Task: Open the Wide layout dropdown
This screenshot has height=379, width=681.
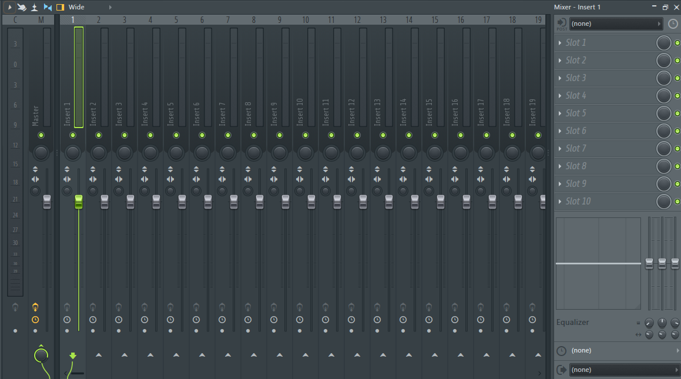Action: pyautogui.click(x=76, y=7)
